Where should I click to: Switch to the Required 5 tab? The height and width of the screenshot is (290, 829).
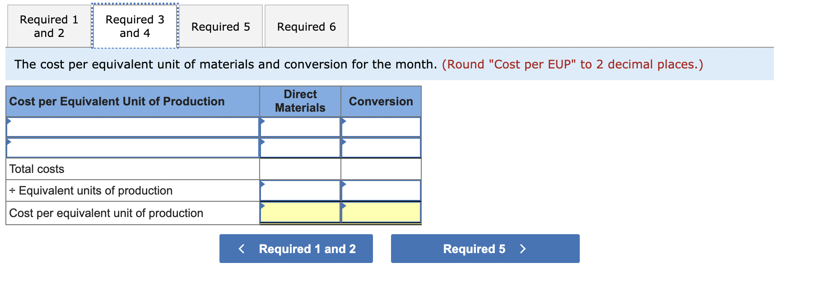click(221, 27)
